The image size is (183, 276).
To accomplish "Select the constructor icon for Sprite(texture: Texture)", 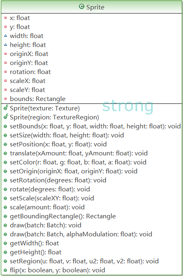I will pyautogui.click(x=6, y=108).
